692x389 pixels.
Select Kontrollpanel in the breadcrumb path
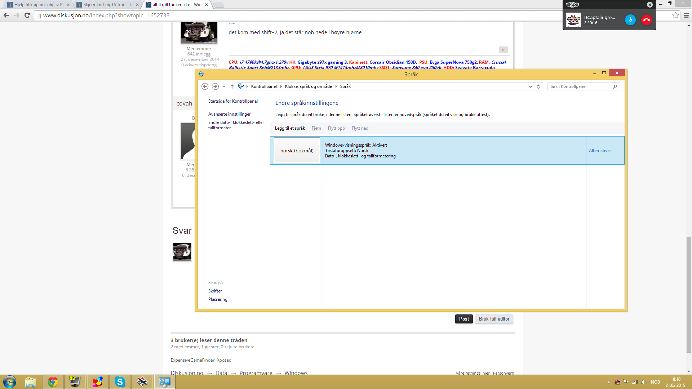tap(264, 86)
